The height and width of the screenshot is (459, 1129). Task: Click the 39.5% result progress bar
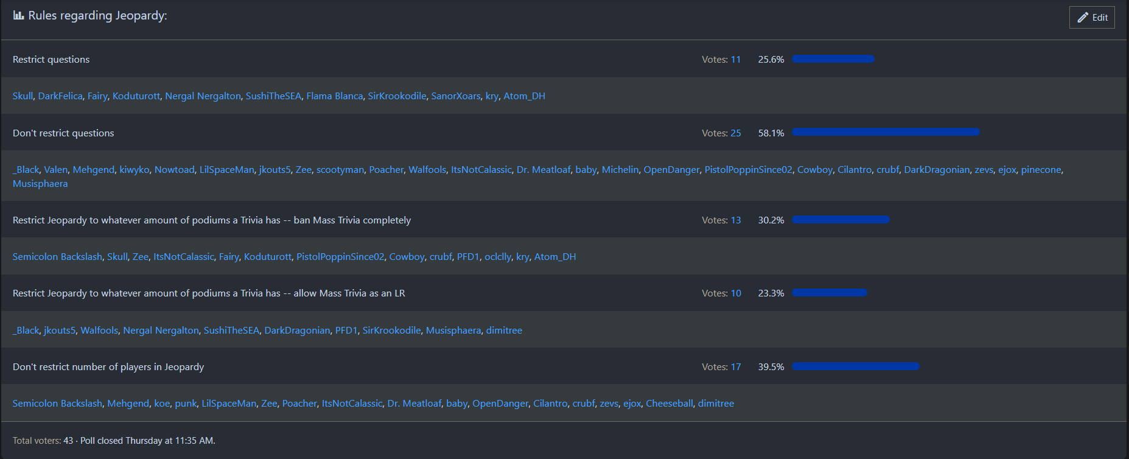click(855, 366)
